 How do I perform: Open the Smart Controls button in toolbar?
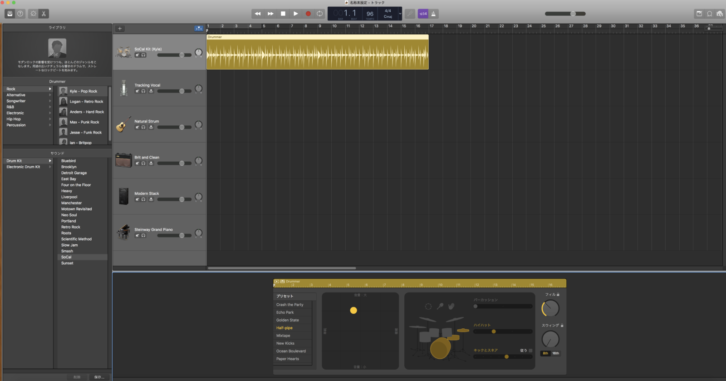tap(33, 14)
